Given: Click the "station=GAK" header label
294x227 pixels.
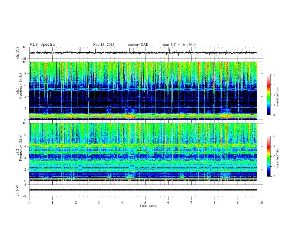Looking at the screenshot, I should (138, 45).
